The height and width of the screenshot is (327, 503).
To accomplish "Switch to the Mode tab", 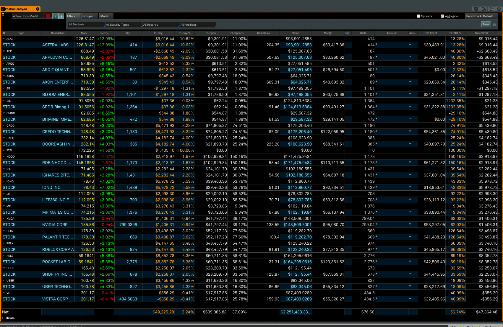I will point(104,16).
